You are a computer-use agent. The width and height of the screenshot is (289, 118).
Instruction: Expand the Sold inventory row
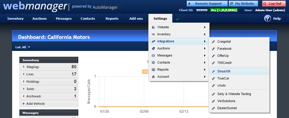point(24,89)
